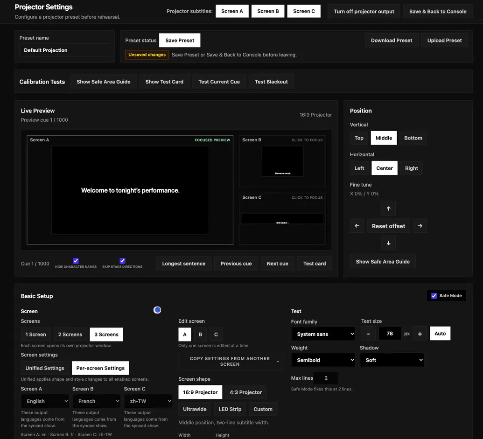Click Upload Preset
This screenshot has width=483, height=439.
coord(444,40)
